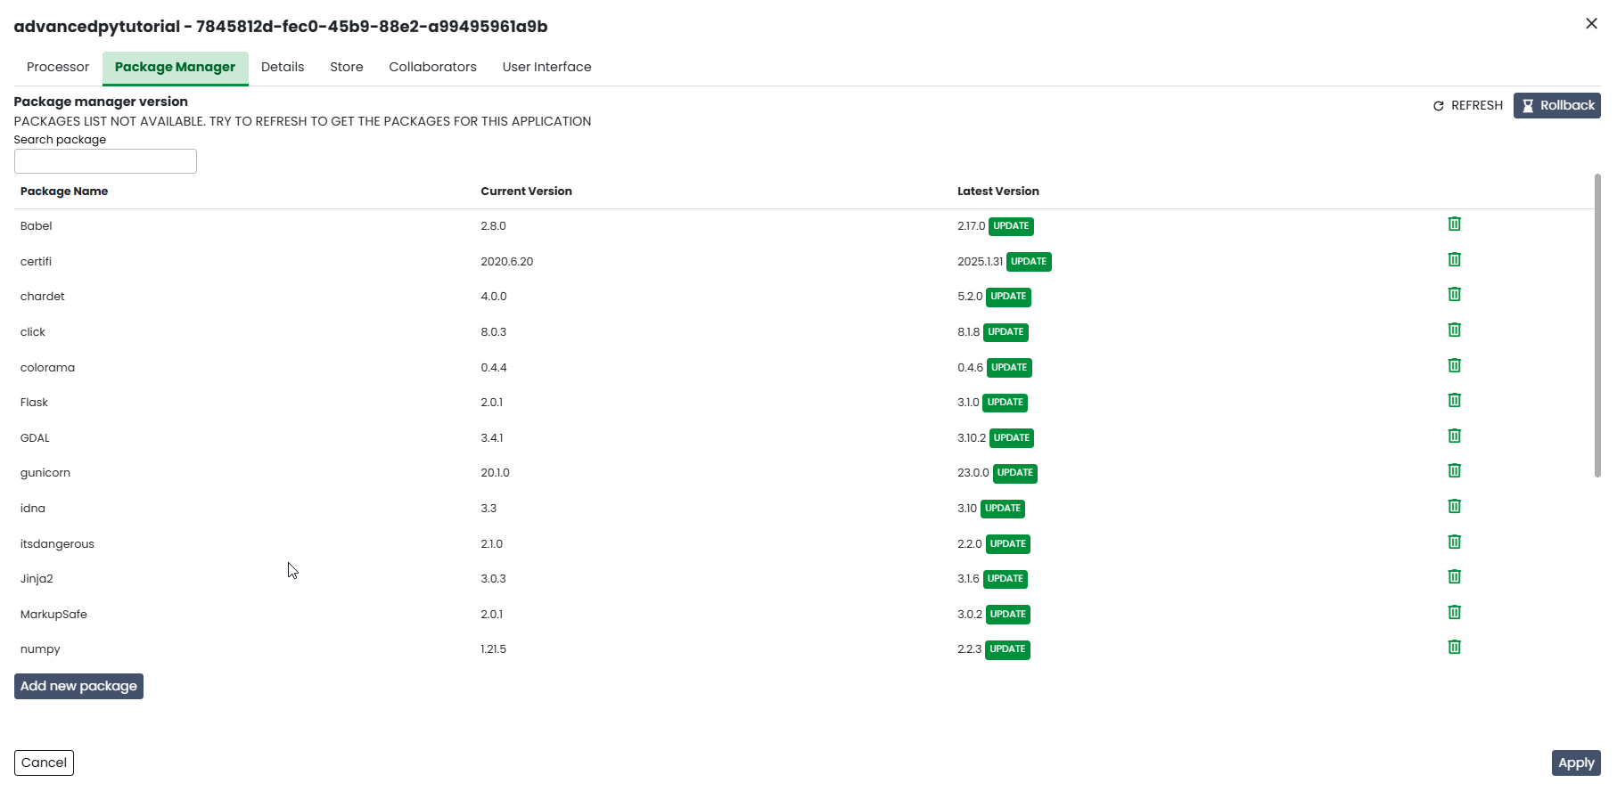
Task: Delete the Babel package via trash icon
Action: pos(1454,224)
